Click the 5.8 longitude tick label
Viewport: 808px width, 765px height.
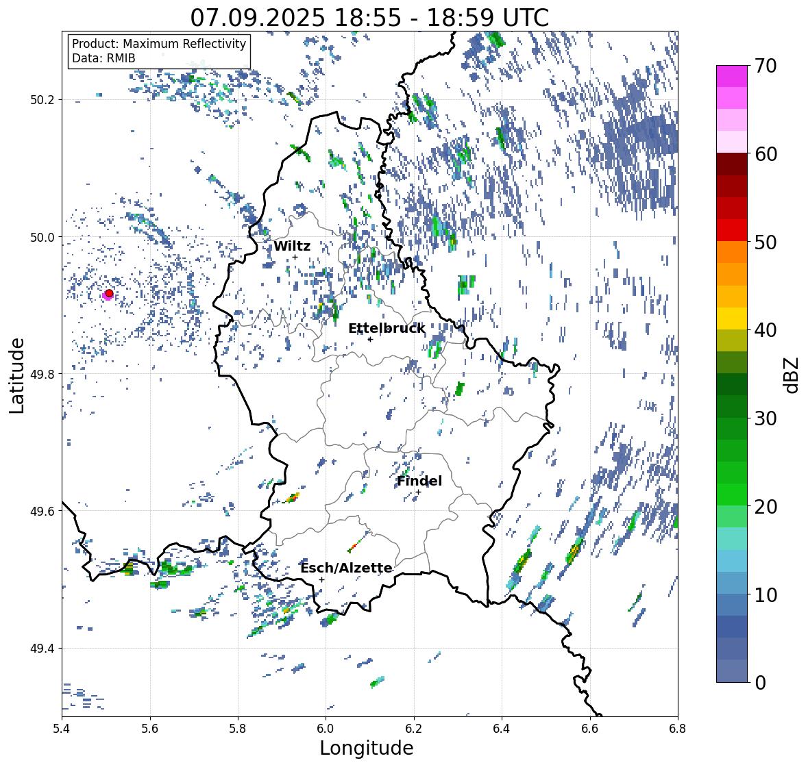238,728
